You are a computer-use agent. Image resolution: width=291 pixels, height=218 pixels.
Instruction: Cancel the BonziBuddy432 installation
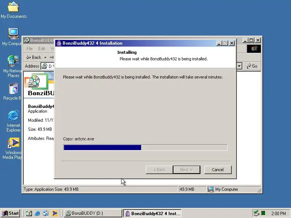tap(218, 170)
